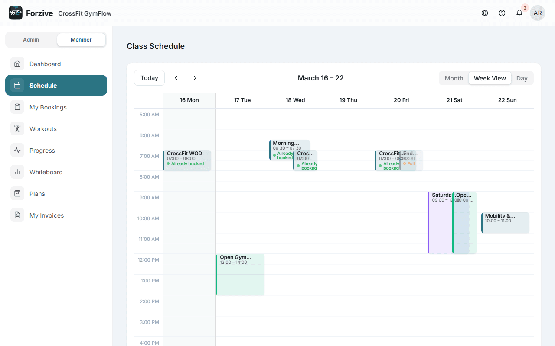Click the Today button
The image size is (555, 346).
pyautogui.click(x=149, y=77)
